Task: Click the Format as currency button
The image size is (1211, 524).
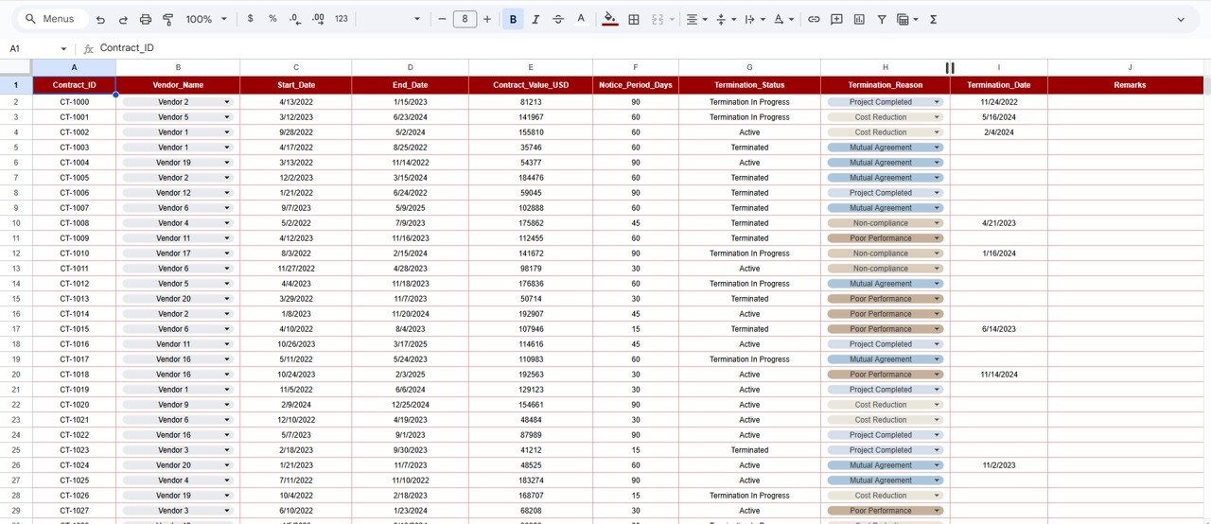Action: (250, 19)
